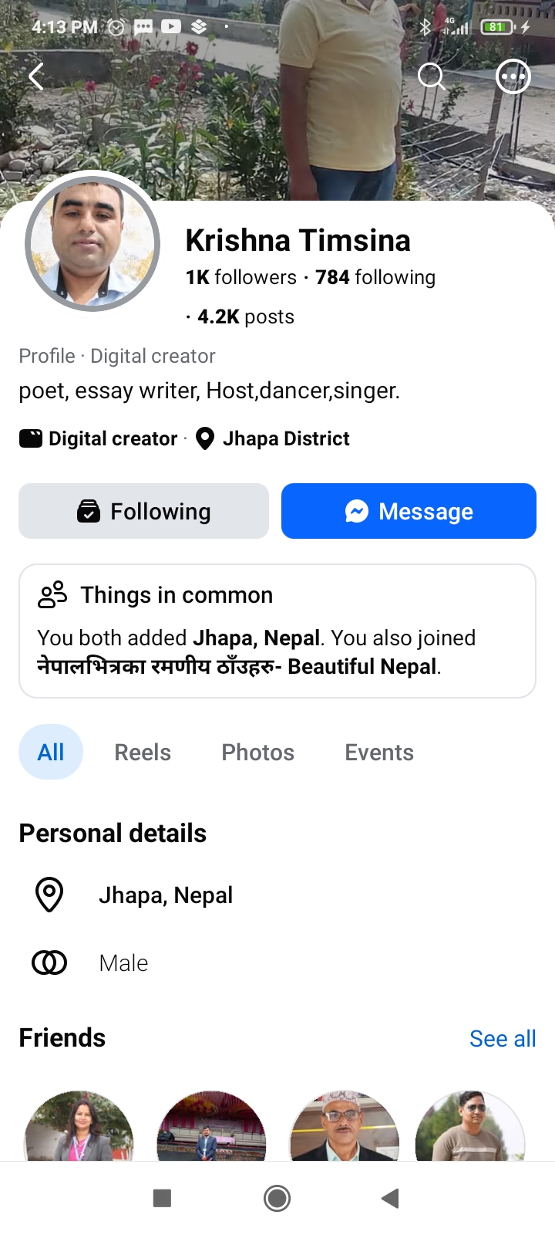Toggle the Following button
The image size is (555, 1235).
(143, 511)
